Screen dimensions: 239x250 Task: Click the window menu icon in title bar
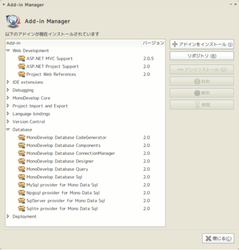tap(4, 4)
